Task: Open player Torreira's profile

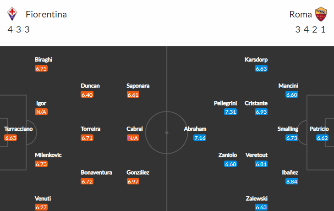Action: [90, 129]
